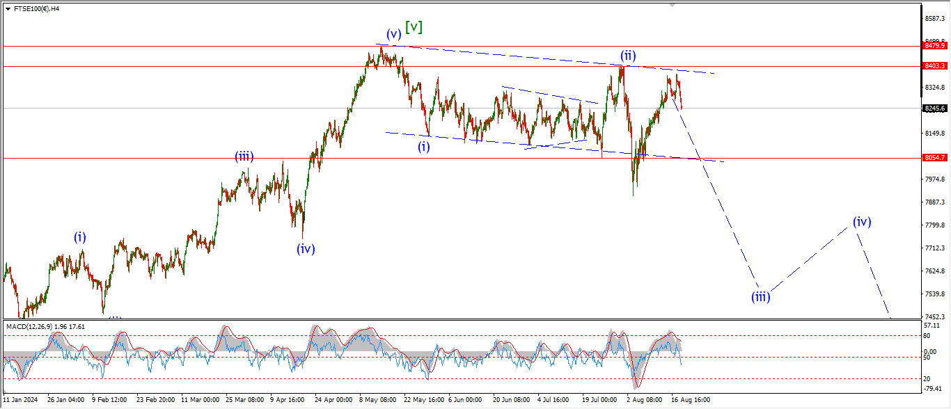Click the current price tag 8245.6

tap(934, 109)
